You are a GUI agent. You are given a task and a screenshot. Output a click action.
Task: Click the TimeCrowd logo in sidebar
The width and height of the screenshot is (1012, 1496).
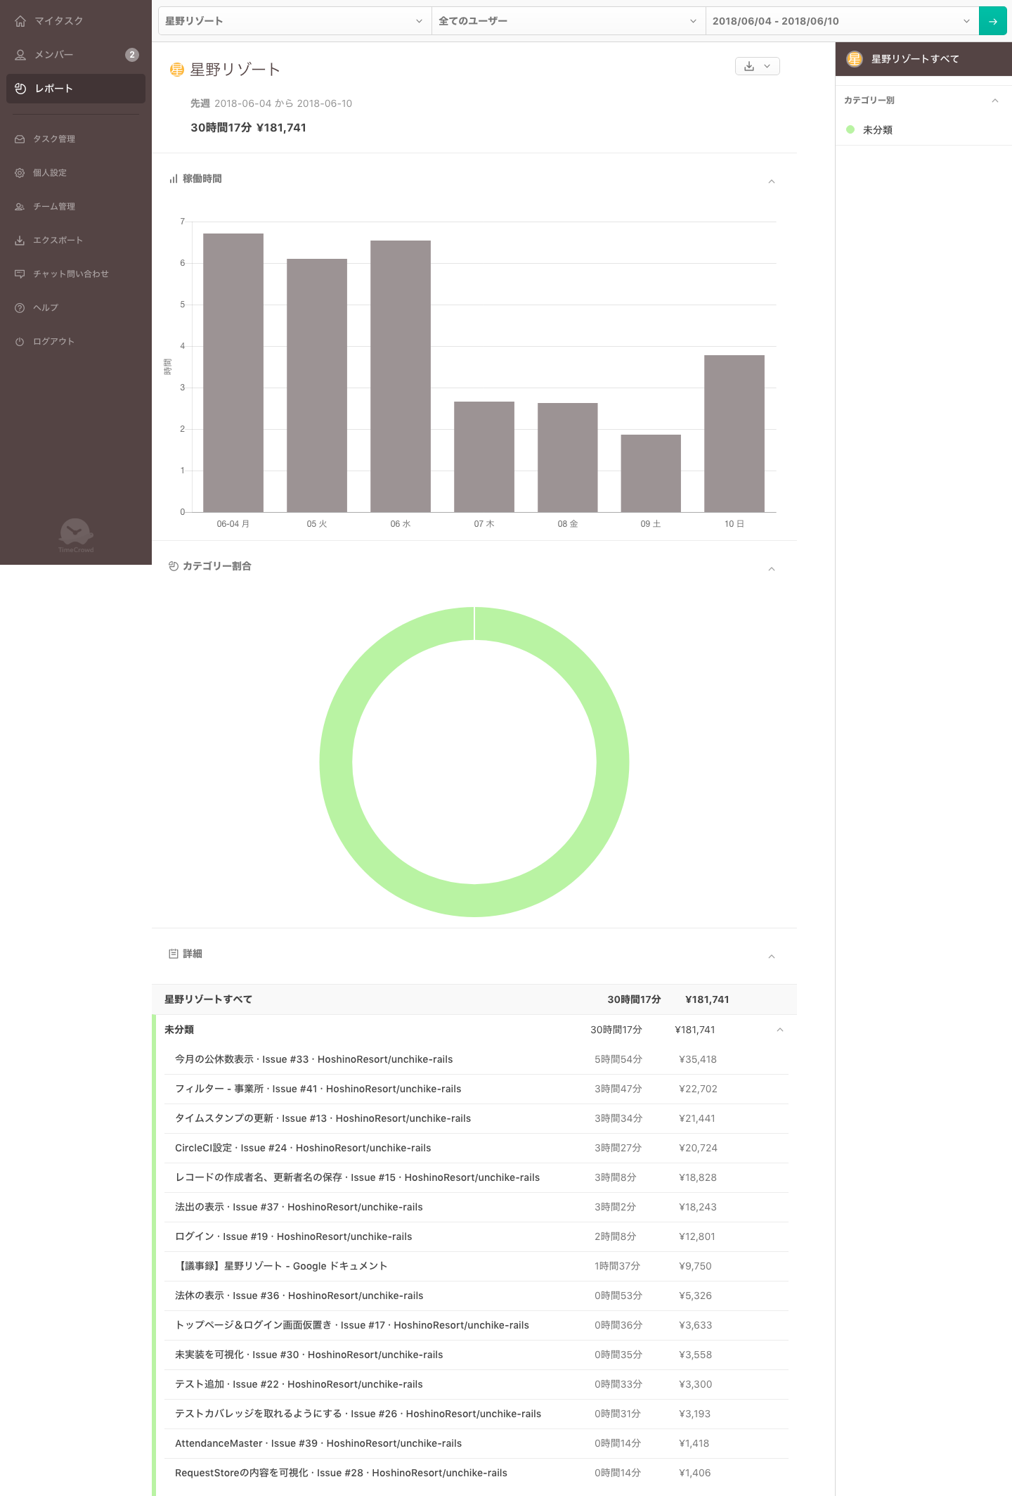point(76,536)
